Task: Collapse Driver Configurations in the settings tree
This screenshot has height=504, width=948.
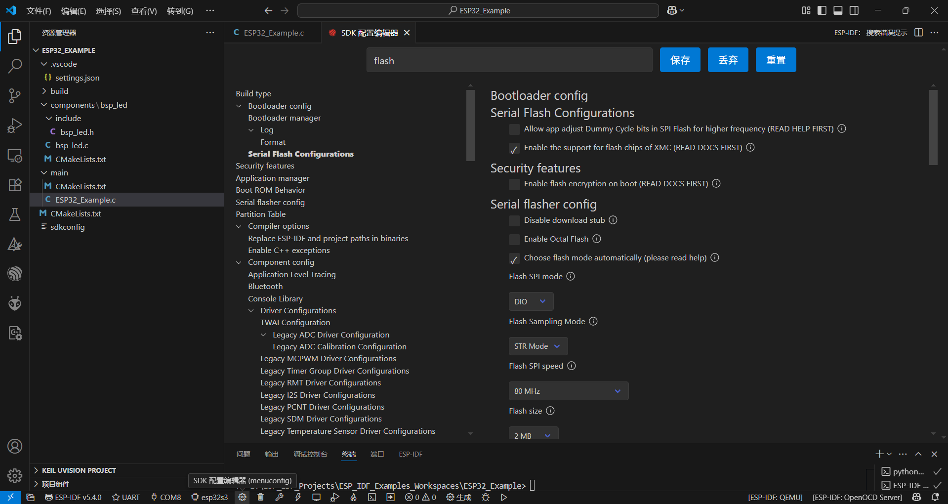Action: tap(251, 311)
